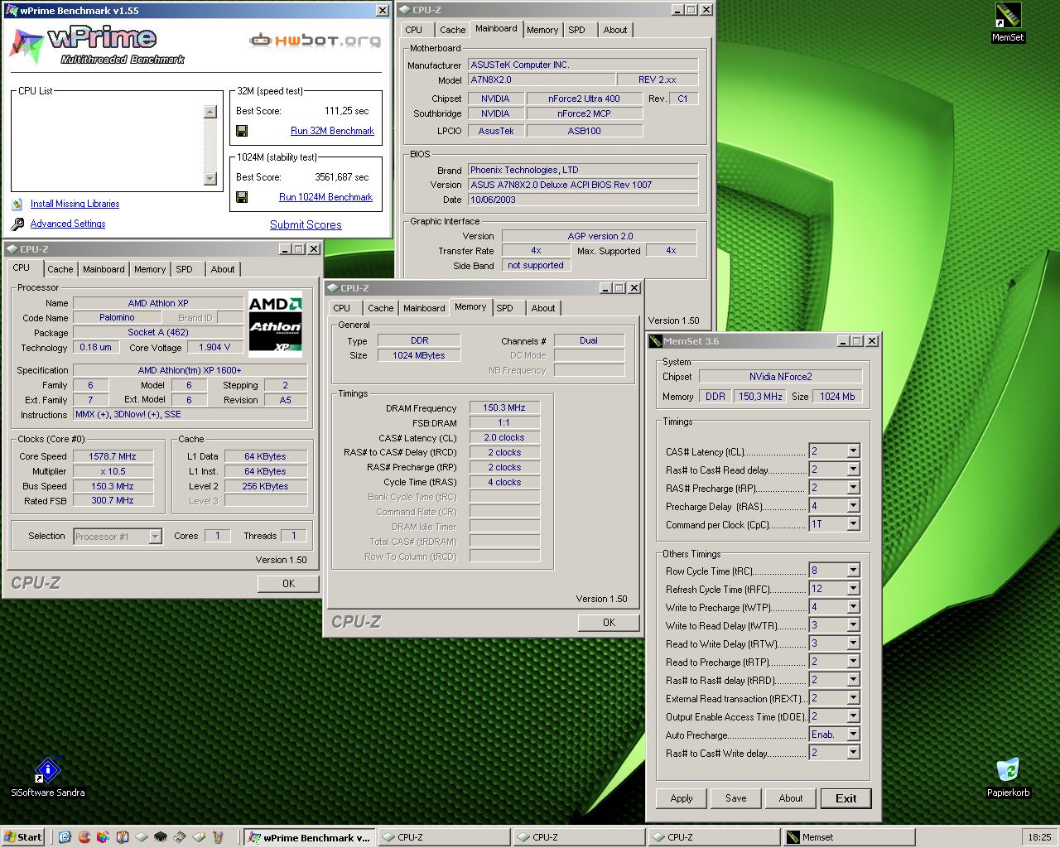The height and width of the screenshot is (848, 1060).
Task: Click the Core Speed value 1578.7 MHz
Action: (113, 456)
